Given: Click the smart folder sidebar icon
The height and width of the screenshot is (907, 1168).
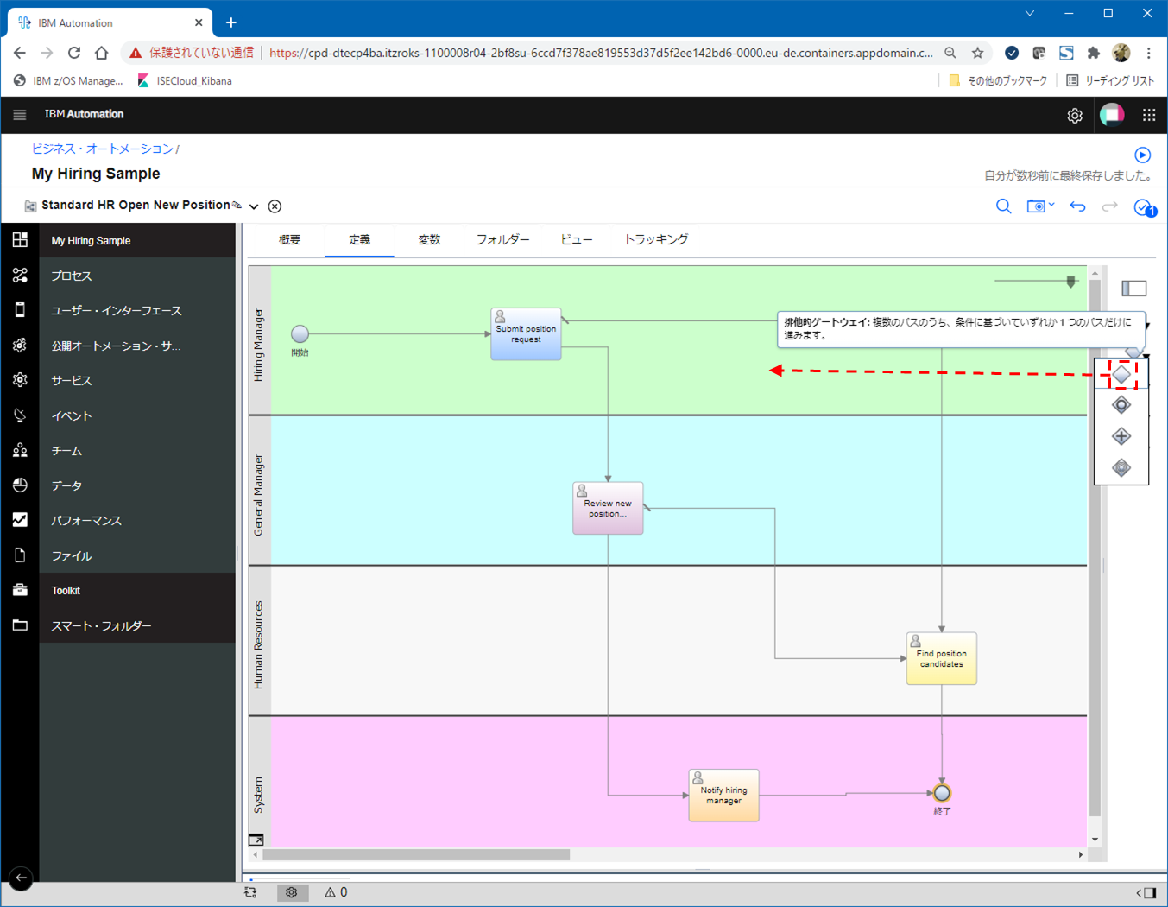Looking at the screenshot, I should click(x=20, y=625).
